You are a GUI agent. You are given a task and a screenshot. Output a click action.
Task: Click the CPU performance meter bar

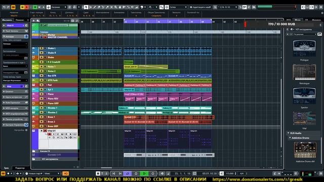click(x=276, y=7)
